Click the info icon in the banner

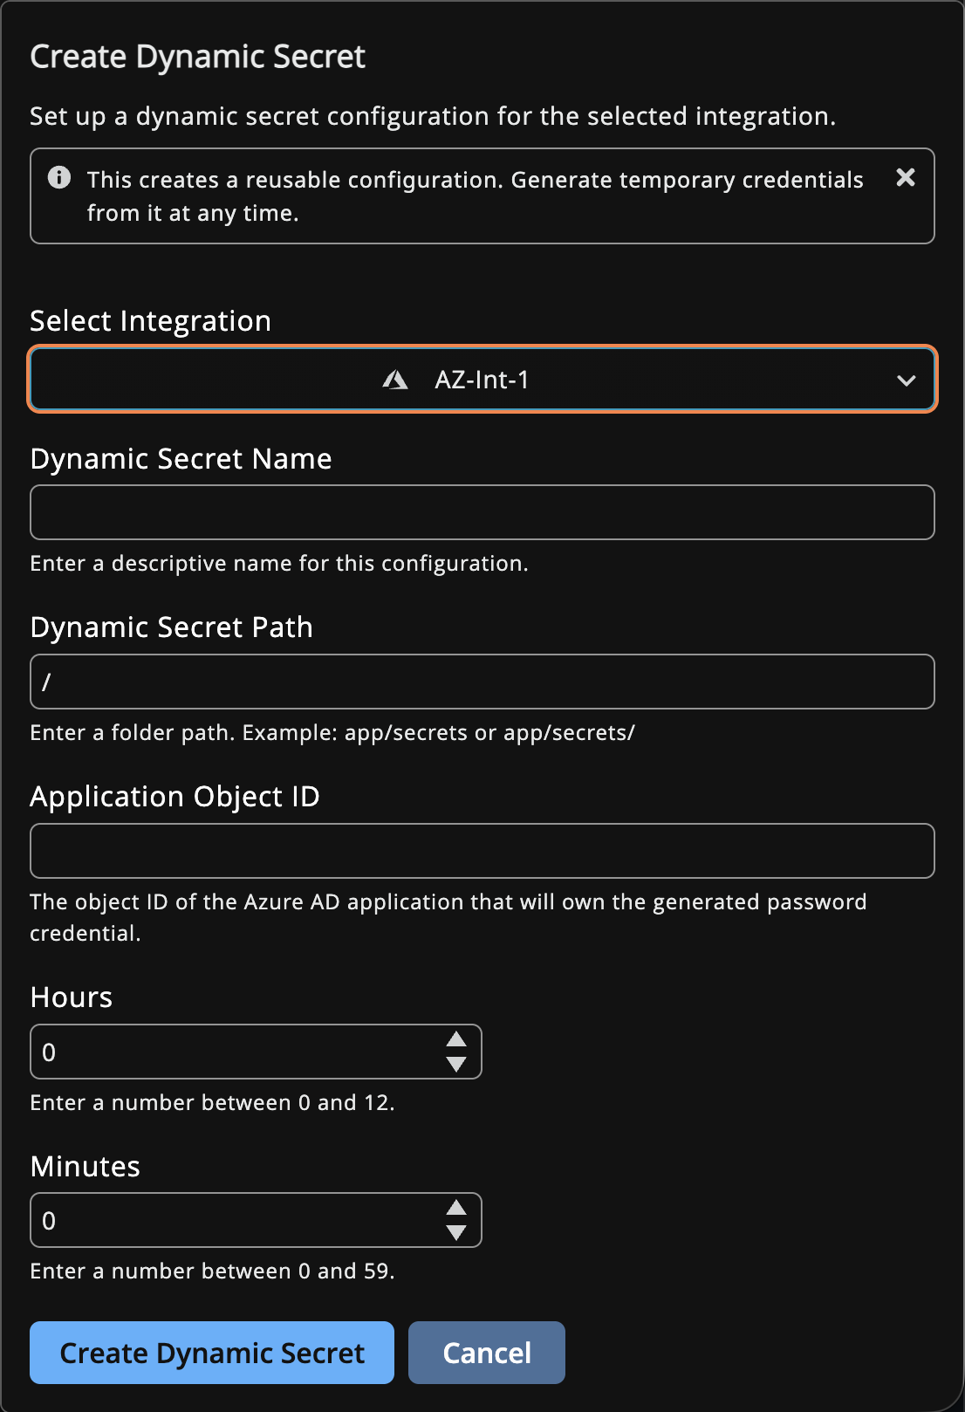tap(59, 177)
